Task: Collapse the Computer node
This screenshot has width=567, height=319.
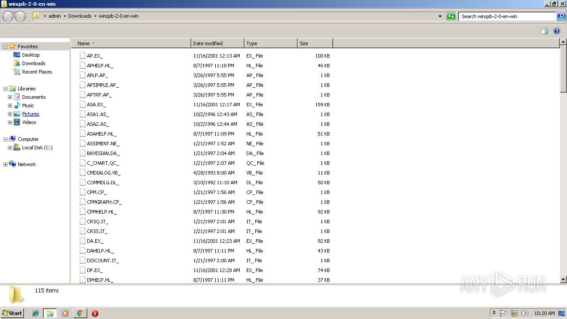Action: 5,139
